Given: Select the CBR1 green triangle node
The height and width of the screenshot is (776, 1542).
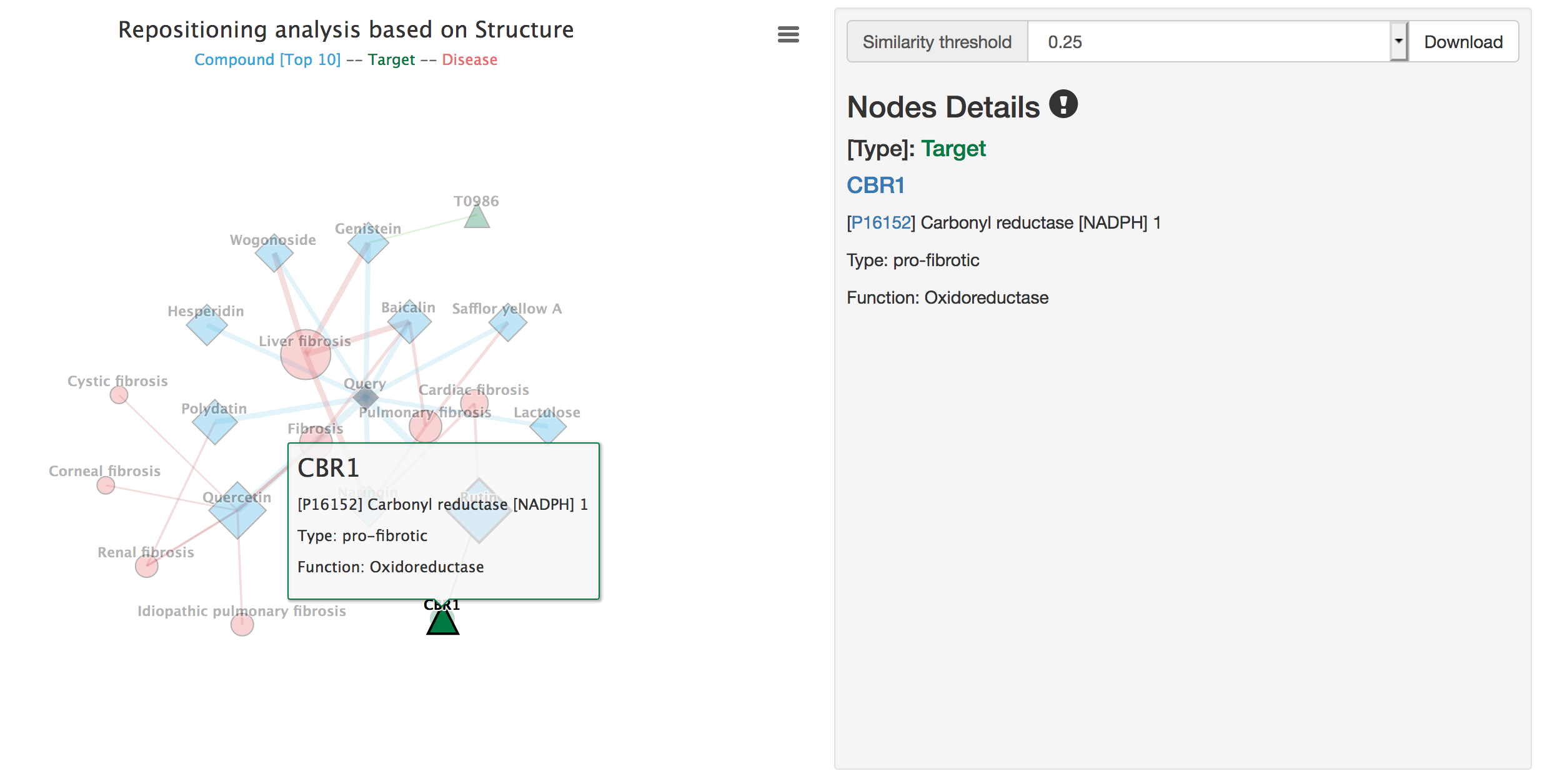Looking at the screenshot, I should pyautogui.click(x=442, y=623).
